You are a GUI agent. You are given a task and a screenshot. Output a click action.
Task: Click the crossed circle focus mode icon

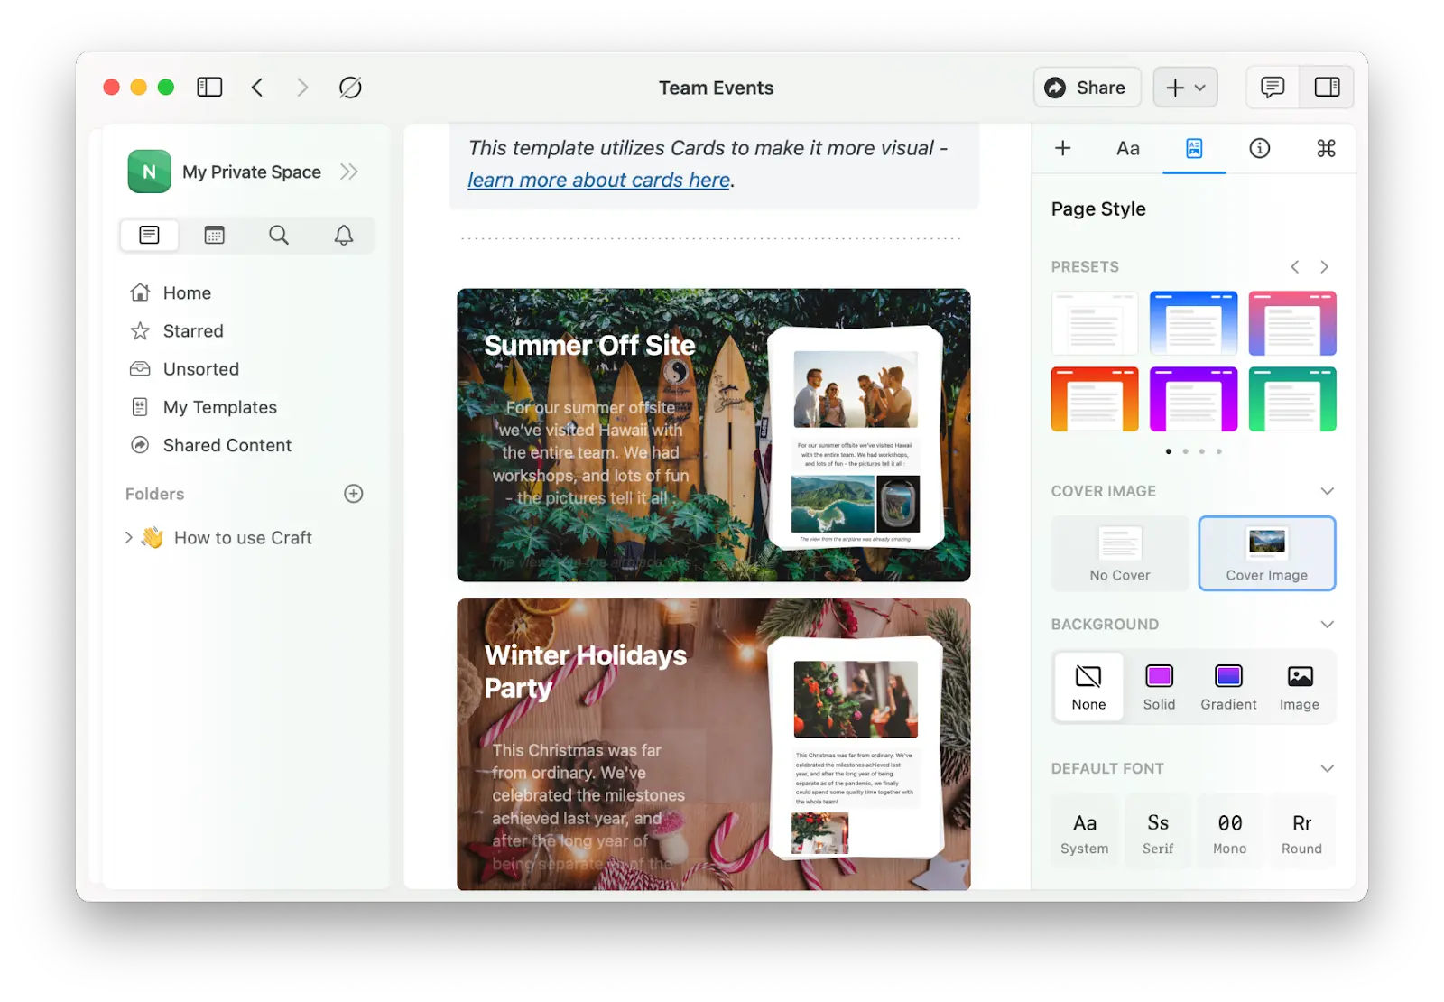[350, 88]
